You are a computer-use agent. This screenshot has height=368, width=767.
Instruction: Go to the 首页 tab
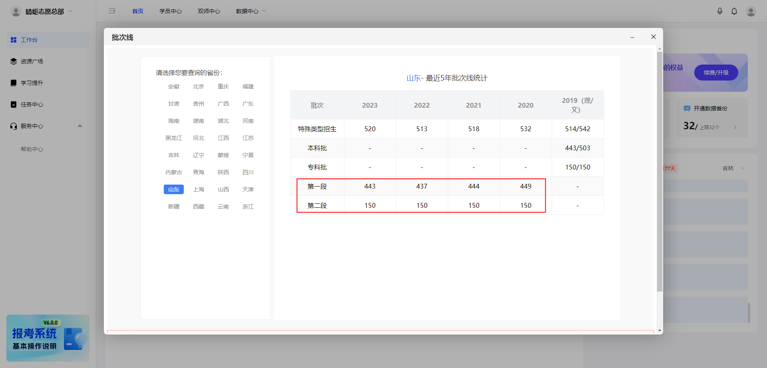tap(137, 11)
